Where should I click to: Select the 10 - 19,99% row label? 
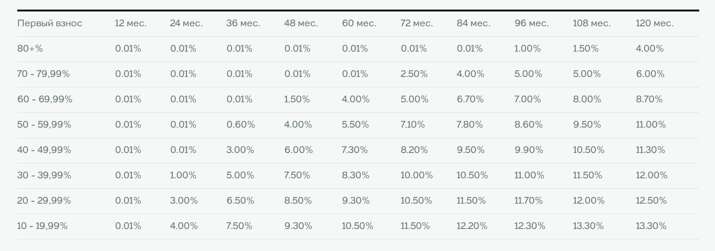pos(43,226)
